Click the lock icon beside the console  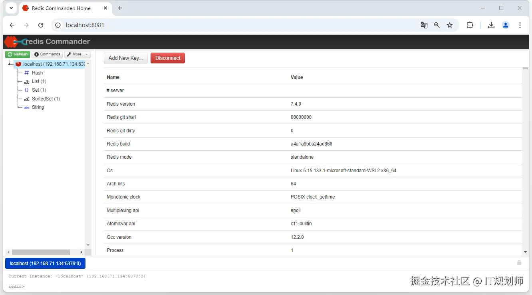point(519,262)
